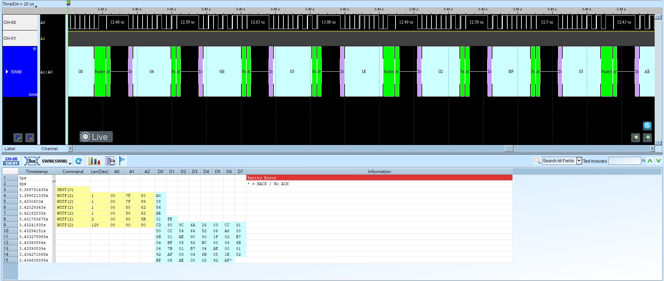Click the search magnifier icon
This screenshot has width=664, height=281.
(537, 161)
